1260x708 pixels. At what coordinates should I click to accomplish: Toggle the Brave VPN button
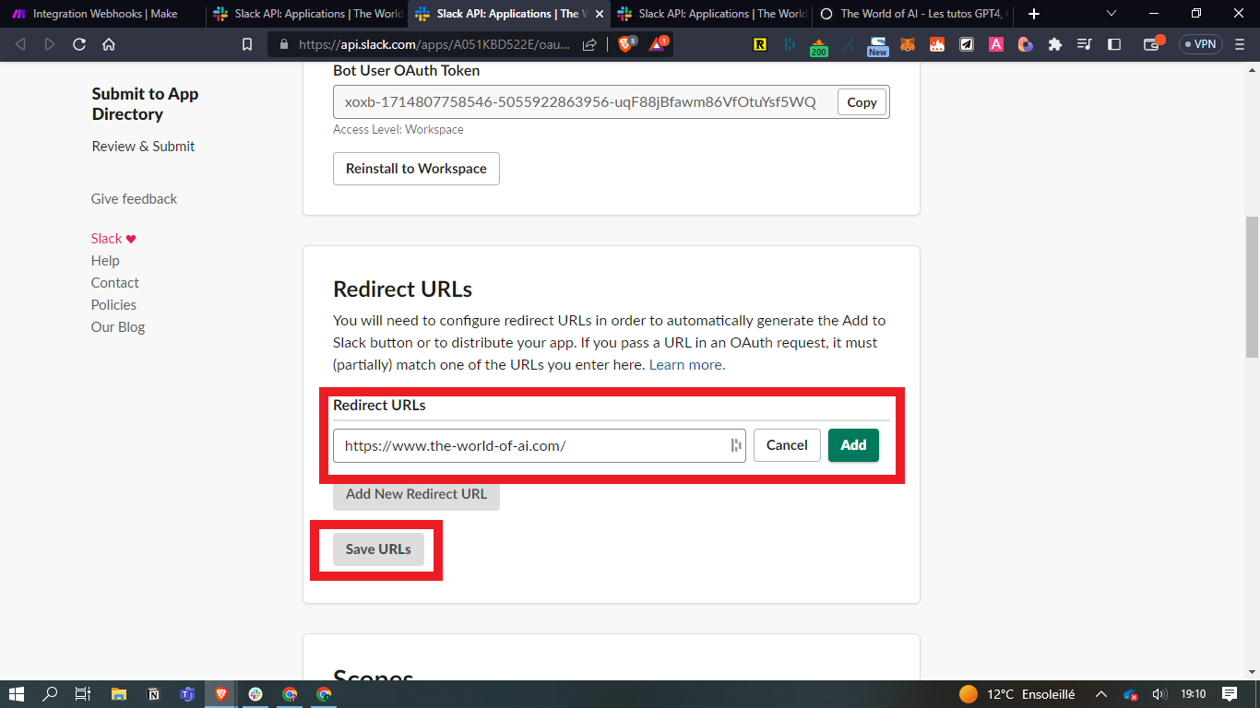coord(1200,44)
